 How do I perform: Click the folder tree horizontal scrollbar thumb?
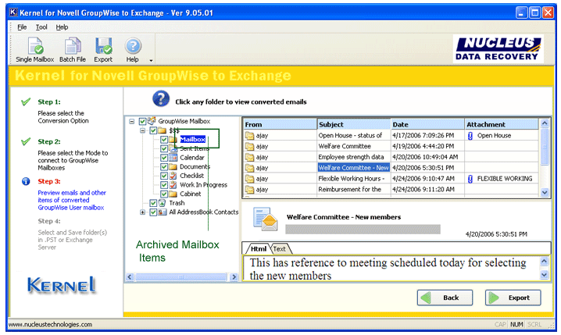pyautogui.click(x=181, y=277)
